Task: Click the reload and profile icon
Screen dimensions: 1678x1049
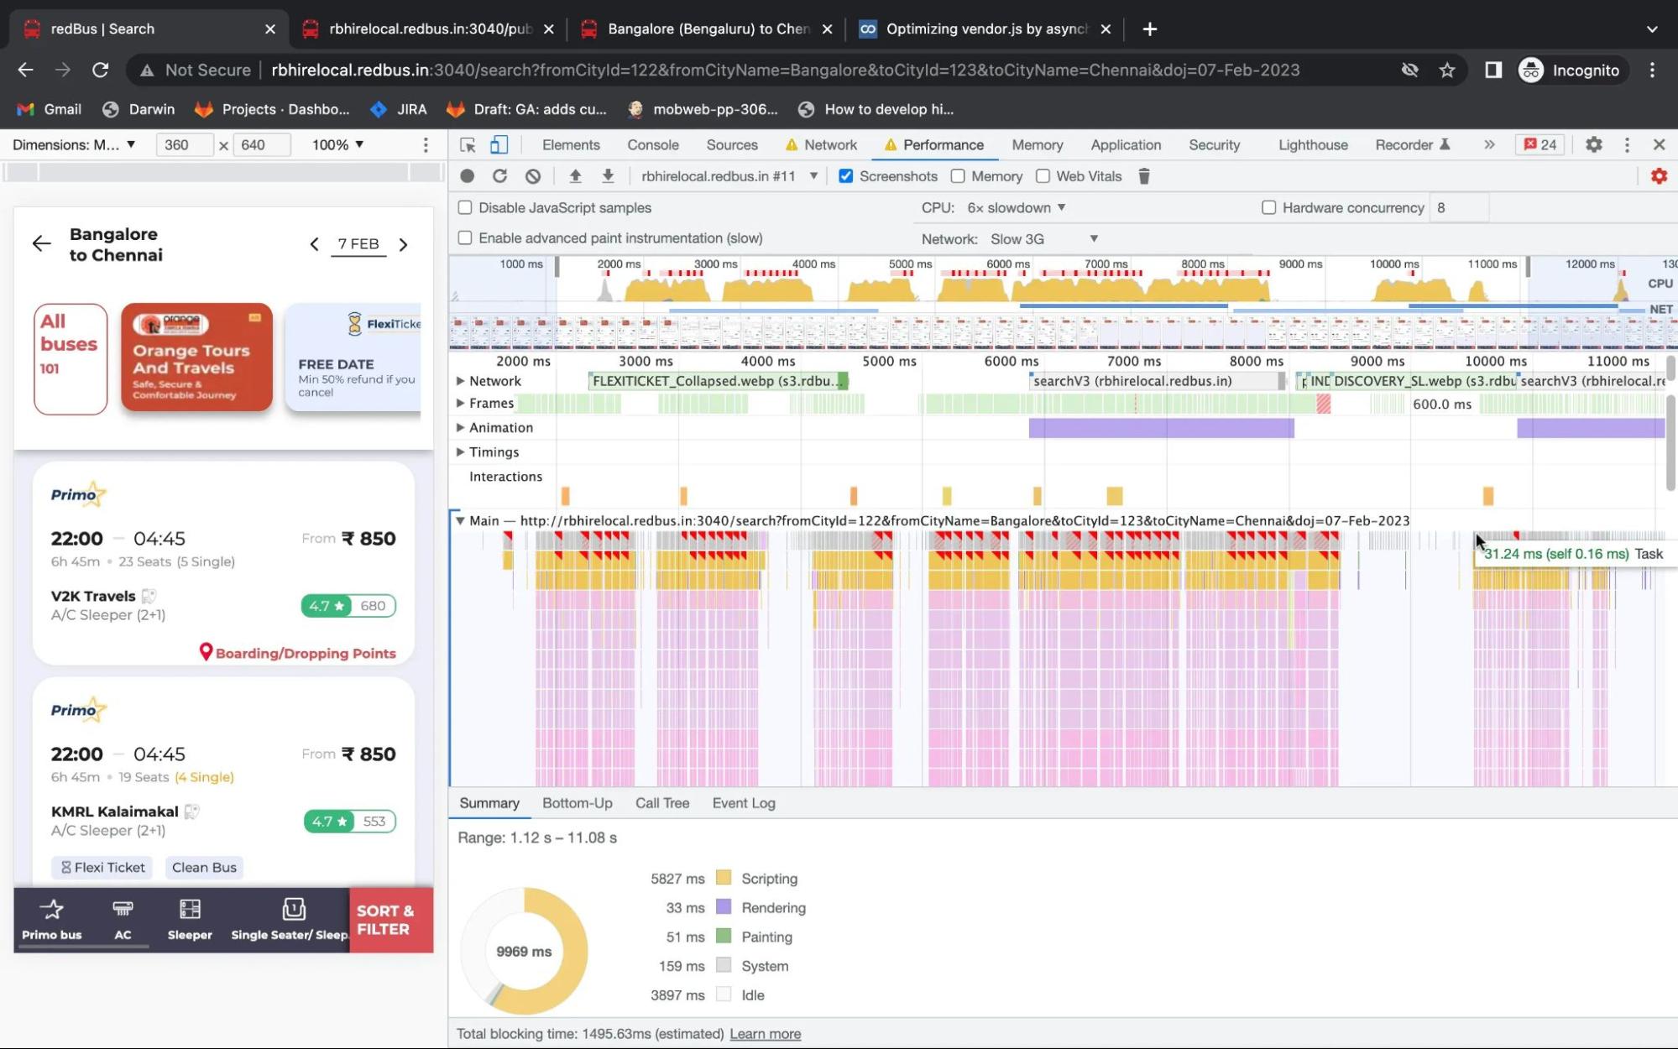Action: point(500,176)
